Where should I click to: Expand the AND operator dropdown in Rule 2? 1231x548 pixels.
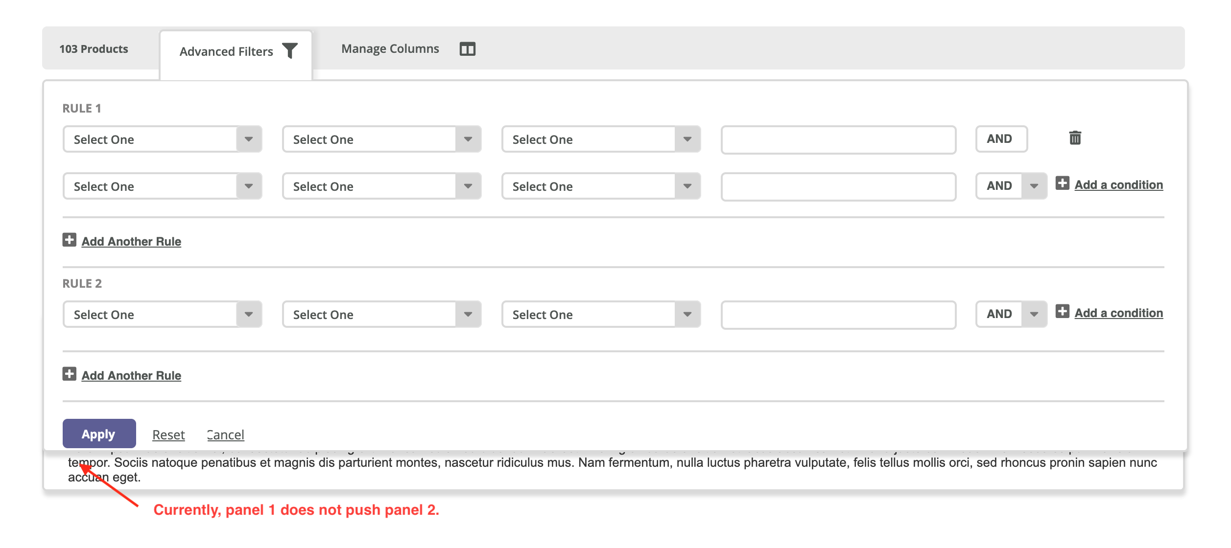point(1034,314)
